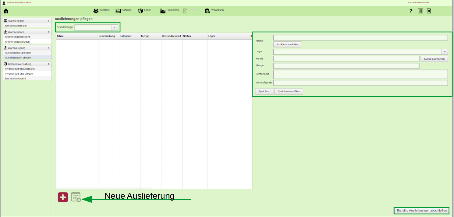Click the Artikel auswählen button
This screenshot has height=217, width=454.
pyautogui.click(x=287, y=44)
